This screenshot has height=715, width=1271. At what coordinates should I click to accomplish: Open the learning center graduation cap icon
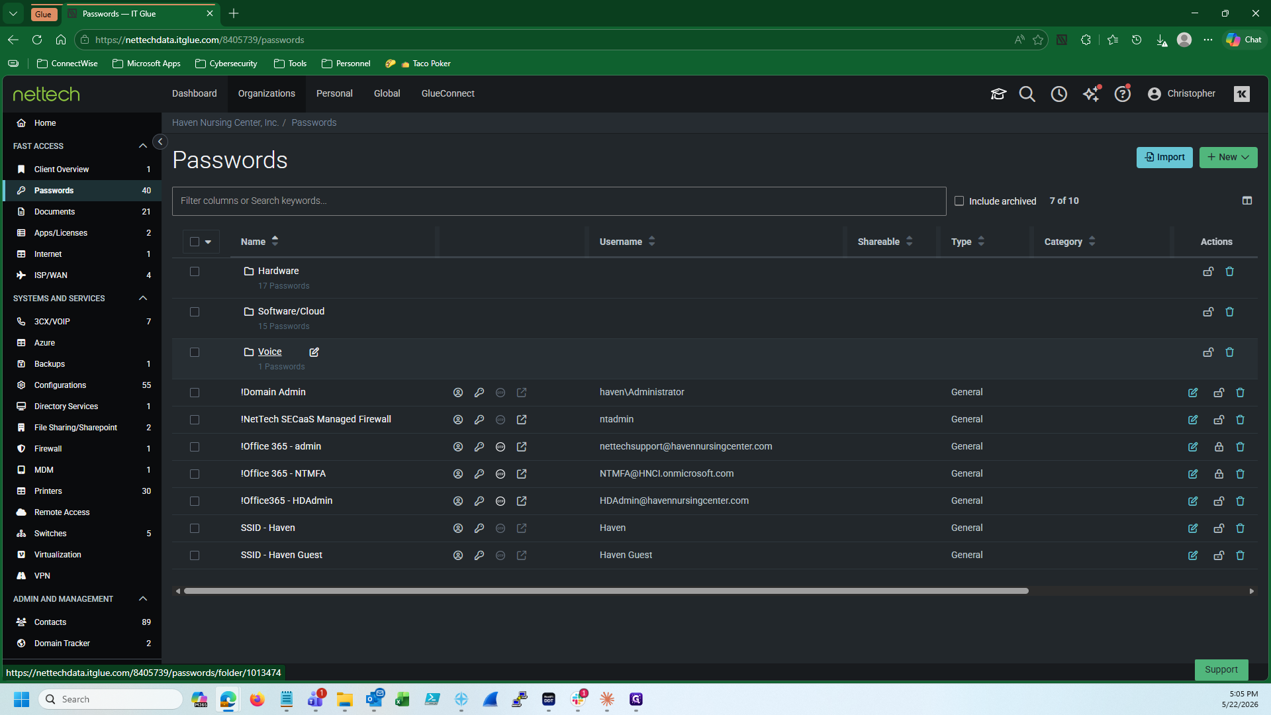(x=998, y=94)
